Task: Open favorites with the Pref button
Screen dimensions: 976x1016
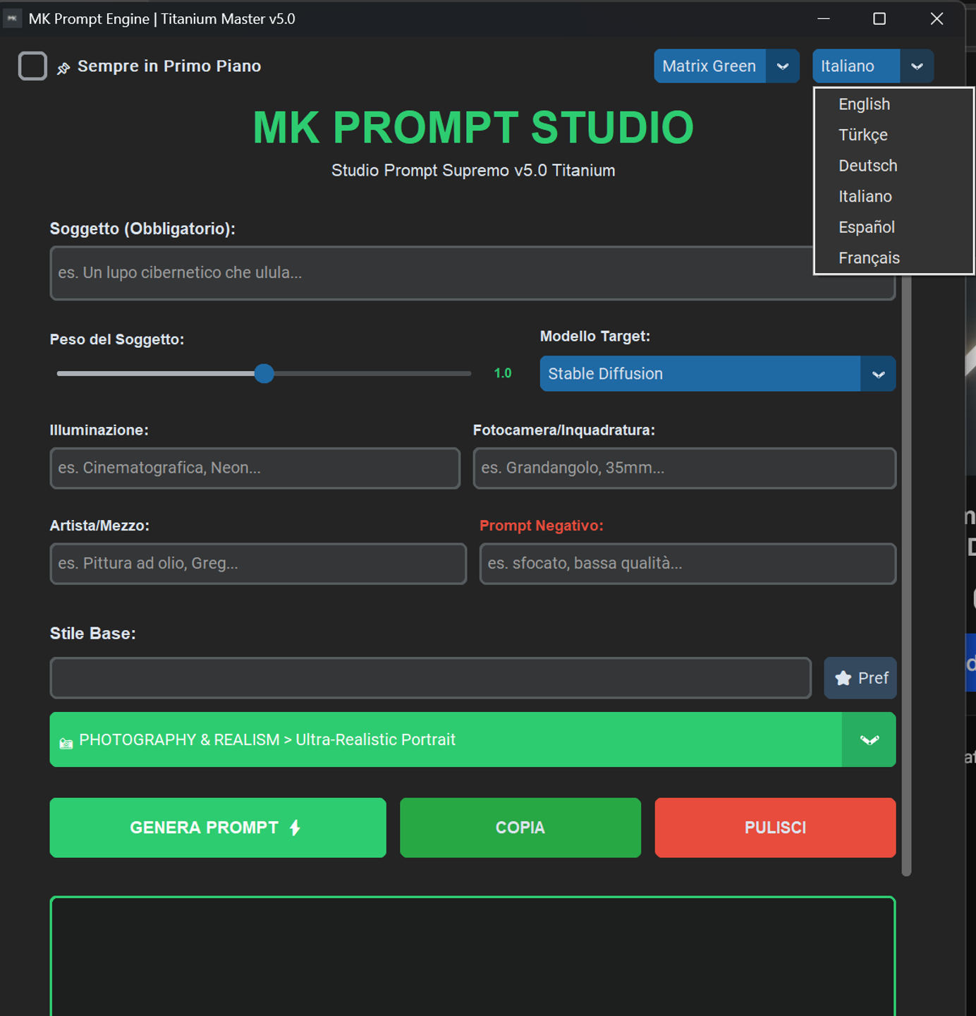Action: point(860,678)
